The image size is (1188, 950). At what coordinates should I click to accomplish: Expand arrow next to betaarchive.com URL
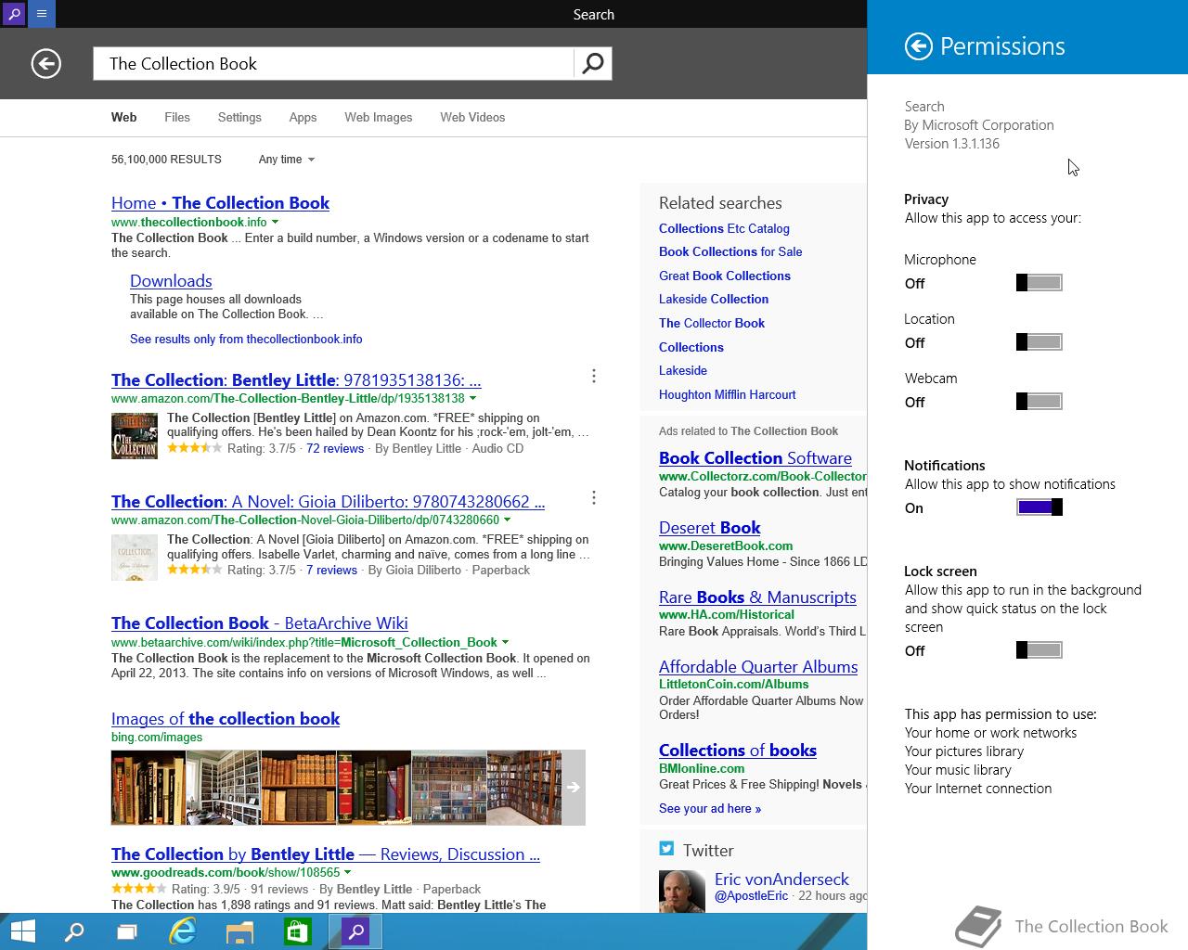click(x=505, y=642)
